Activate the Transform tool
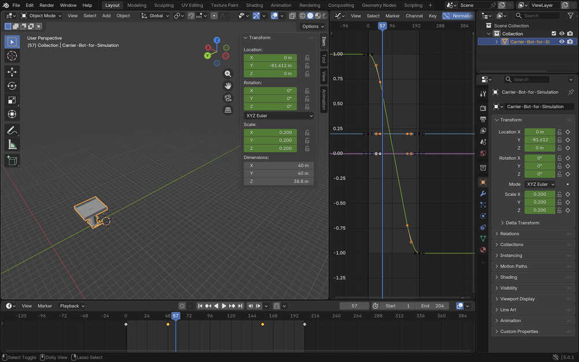579x362 pixels. pos(12,114)
